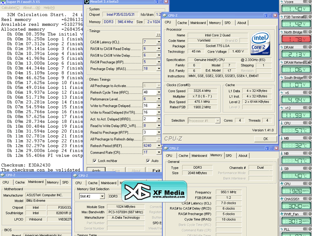
Task: Open About tab in CPU-Z processor window
Action: [242, 23]
